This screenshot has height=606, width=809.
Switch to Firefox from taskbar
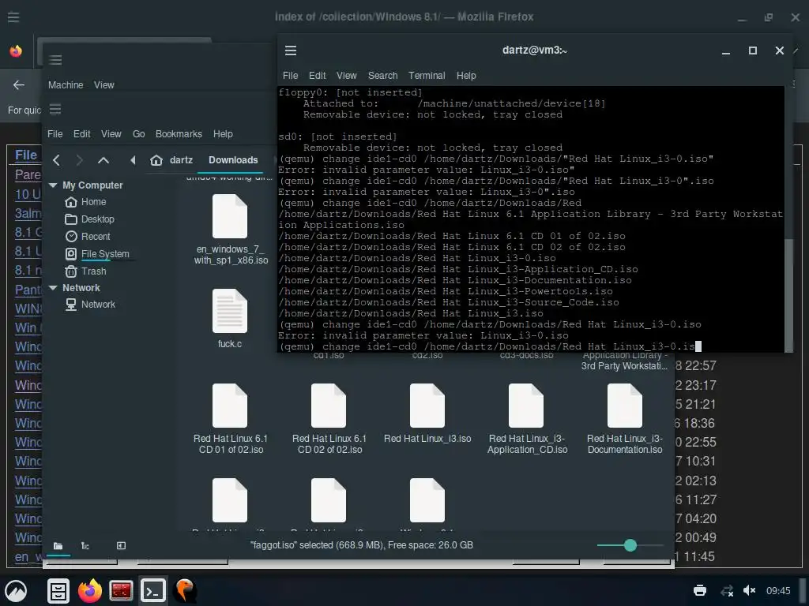point(90,590)
